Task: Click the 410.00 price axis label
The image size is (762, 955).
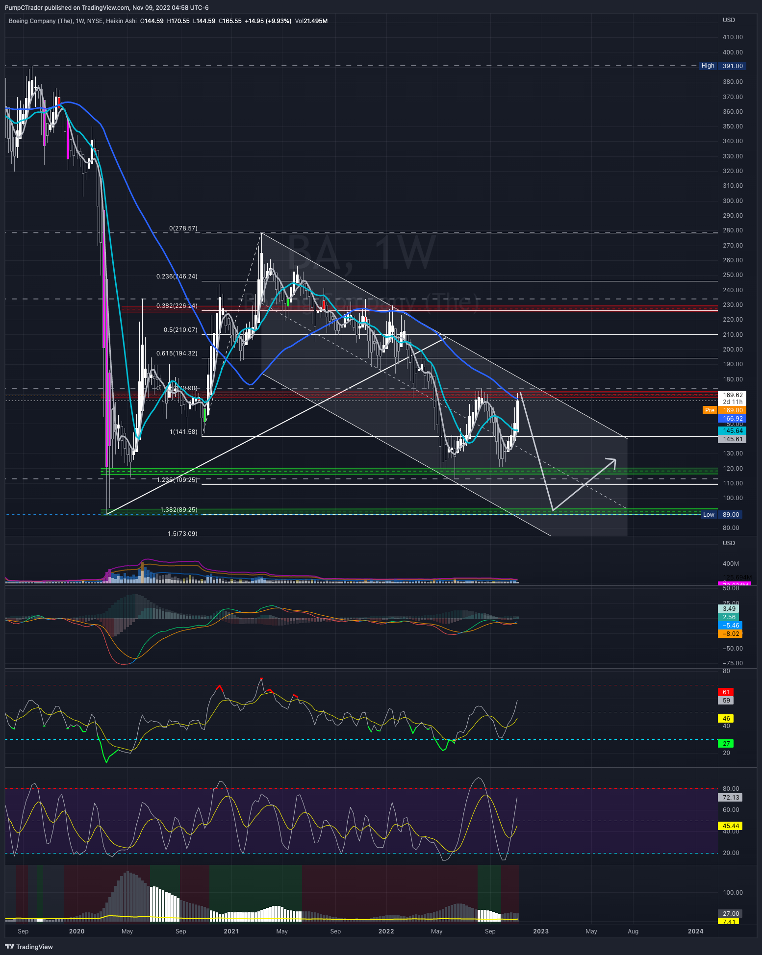Action: click(x=733, y=37)
